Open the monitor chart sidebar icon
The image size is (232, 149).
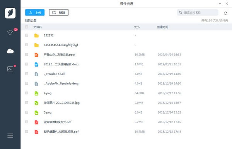coord(10,69)
